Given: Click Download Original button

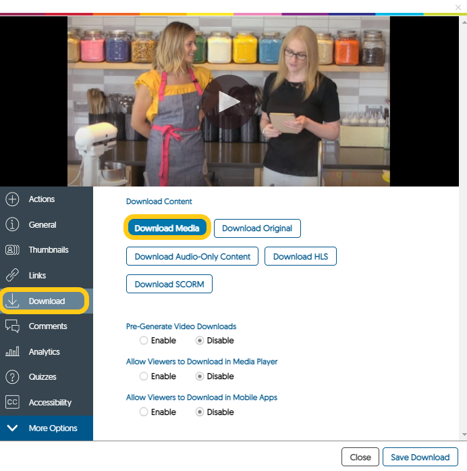Looking at the screenshot, I should click(257, 228).
